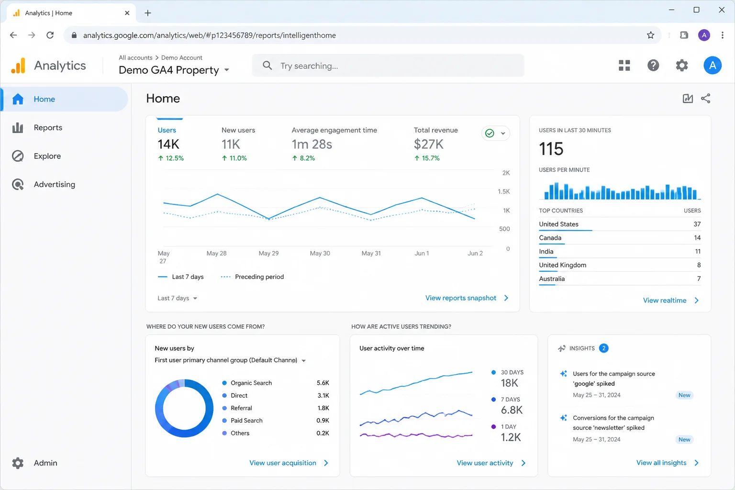Click the Demo Account breadcrumb
This screenshot has width=735, height=490.
pyautogui.click(x=182, y=58)
